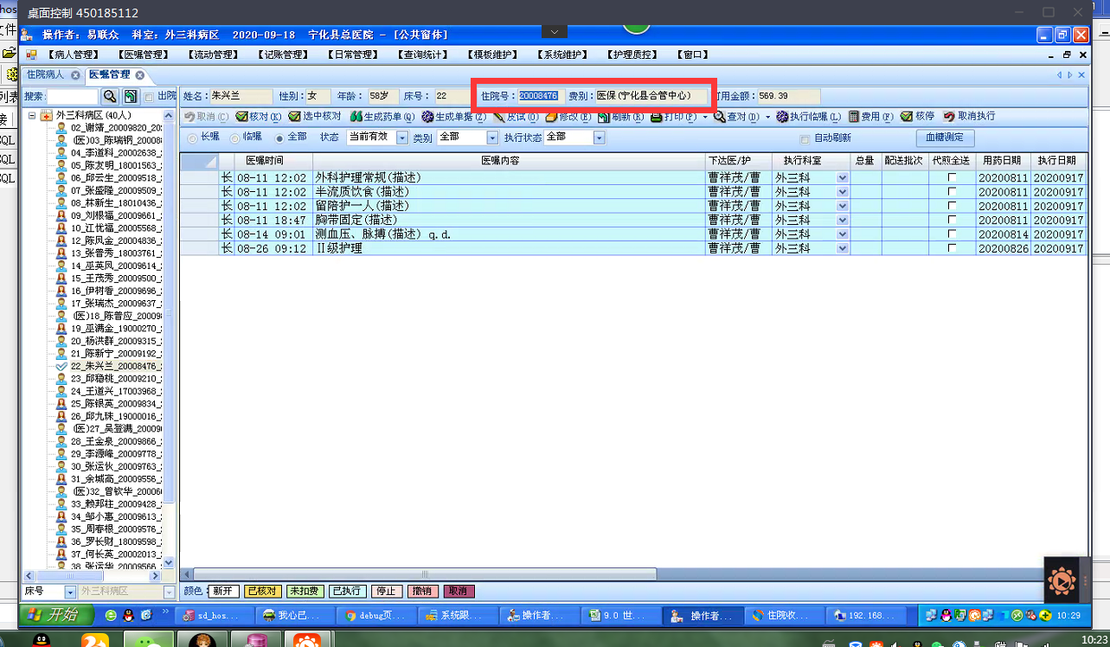Collapse the 外三科病区 tree node
The height and width of the screenshot is (647, 1110).
32,115
